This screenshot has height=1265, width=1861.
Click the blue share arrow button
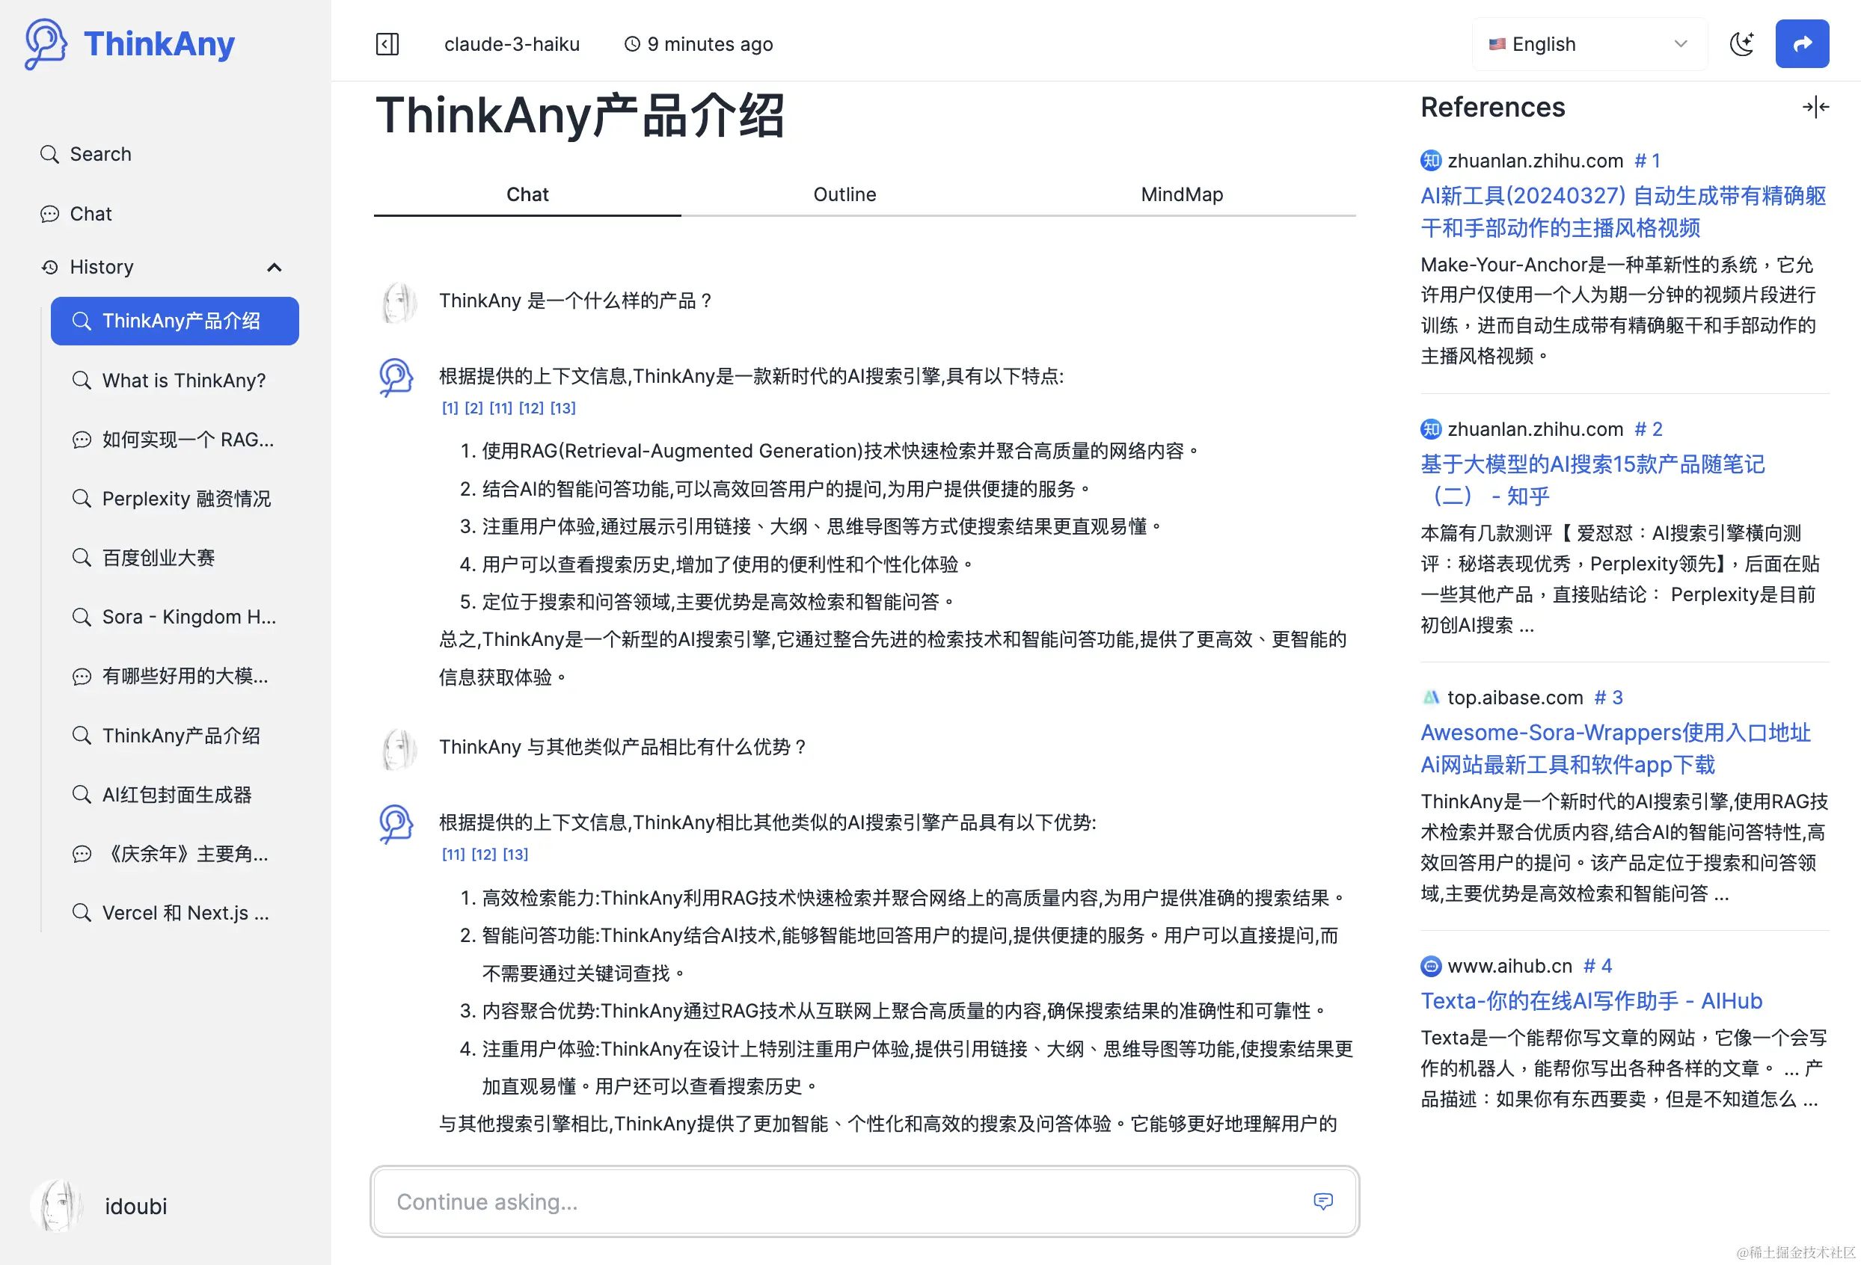(x=1801, y=44)
